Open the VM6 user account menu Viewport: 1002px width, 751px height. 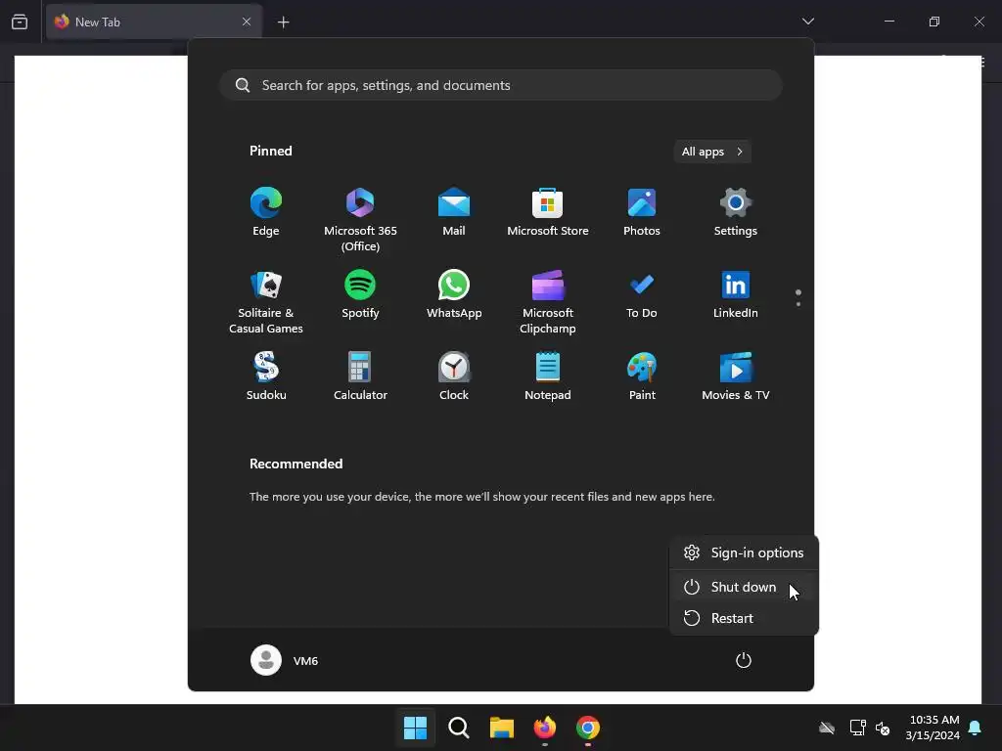click(285, 660)
